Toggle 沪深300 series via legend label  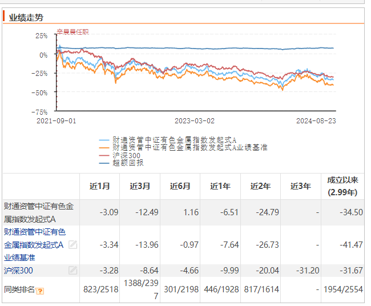(127, 155)
